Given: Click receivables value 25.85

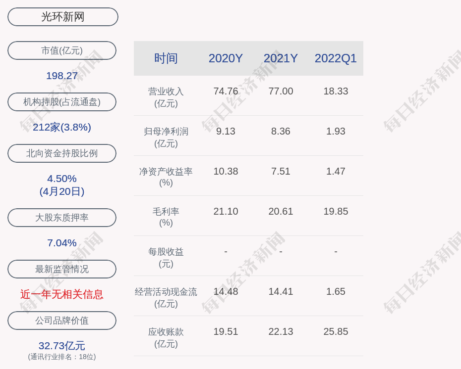Looking at the screenshot, I should coord(336,331).
